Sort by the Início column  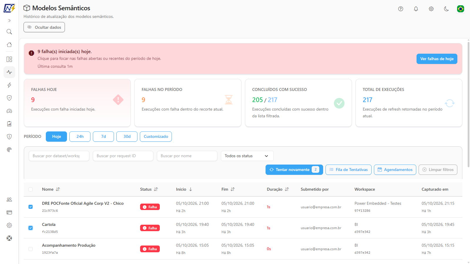pyautogui.click(x=184, y=189)
